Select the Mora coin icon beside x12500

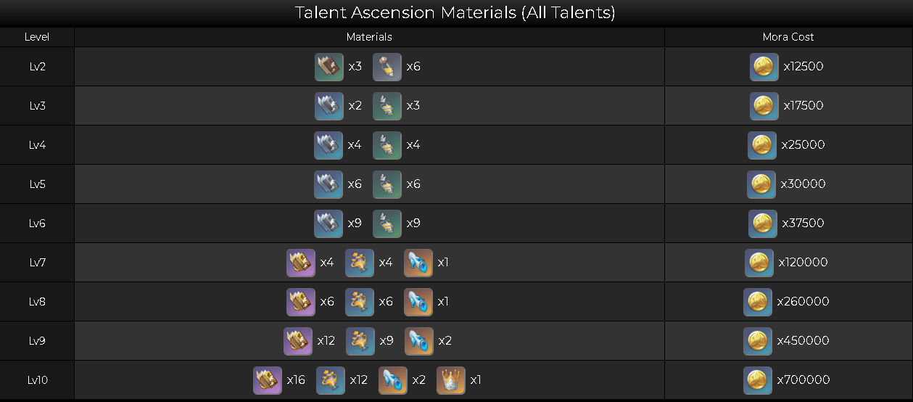764,67
